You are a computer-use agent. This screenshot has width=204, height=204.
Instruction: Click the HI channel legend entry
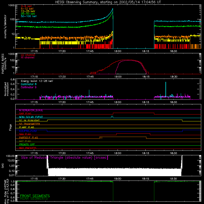pos(28,58)
